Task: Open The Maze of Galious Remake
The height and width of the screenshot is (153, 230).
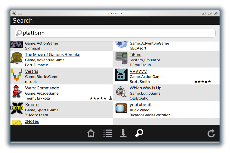Action: (x=53, y=55)
